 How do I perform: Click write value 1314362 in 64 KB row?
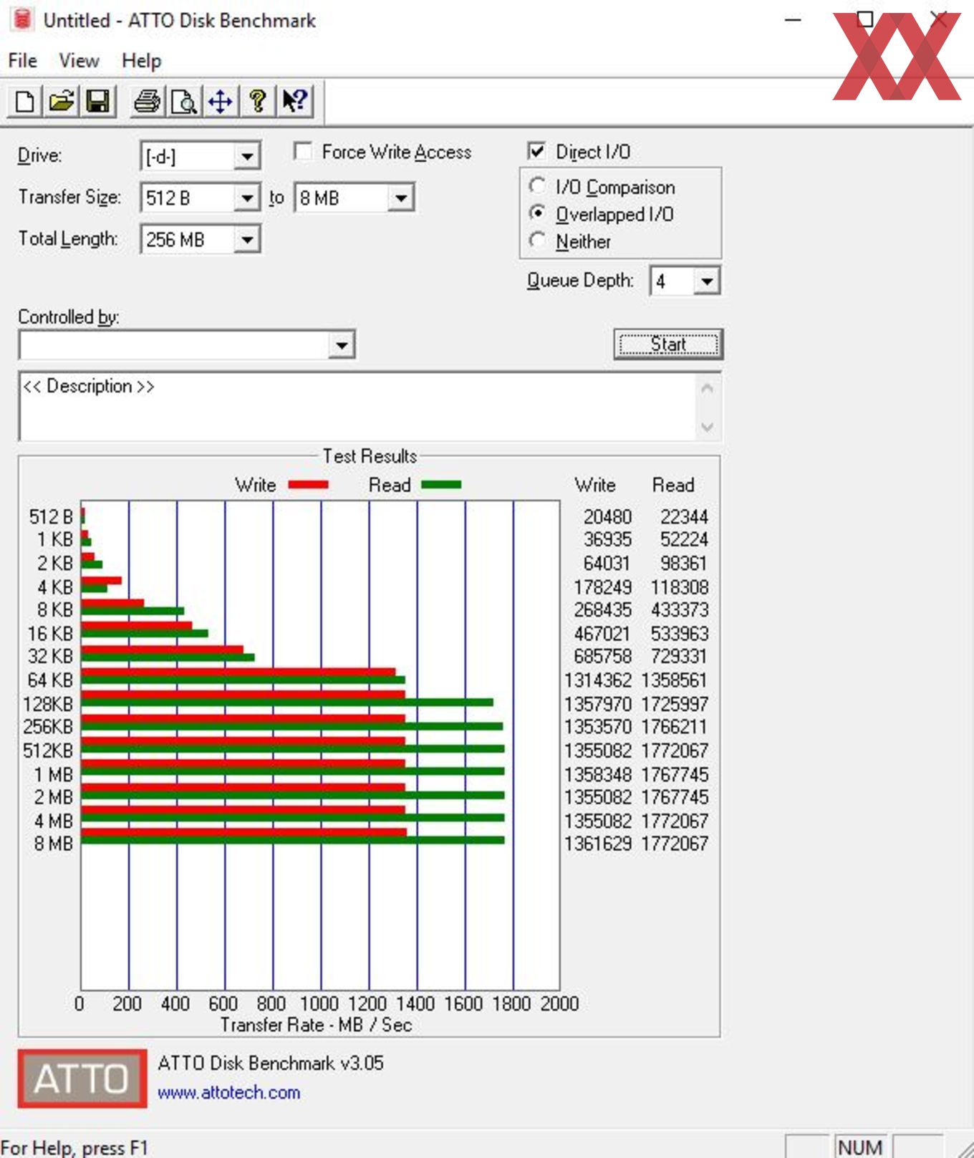(598, 680)
